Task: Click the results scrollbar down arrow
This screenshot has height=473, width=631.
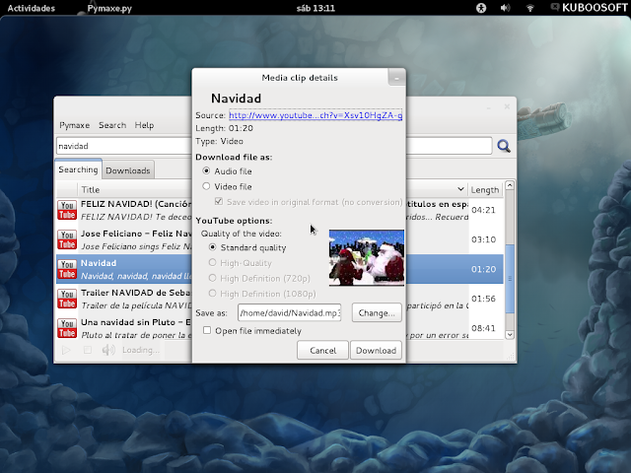Action: pyautogui.click(x=510, y=335)
